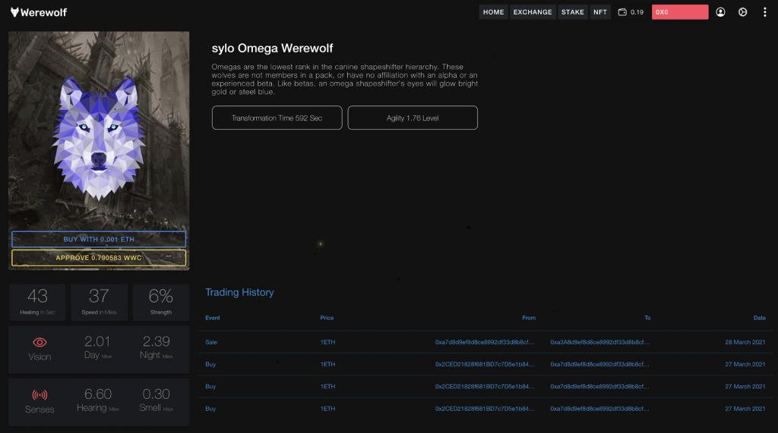Go to the HOME menu item
Screen dimensions: 778x433
click(493, 12)
